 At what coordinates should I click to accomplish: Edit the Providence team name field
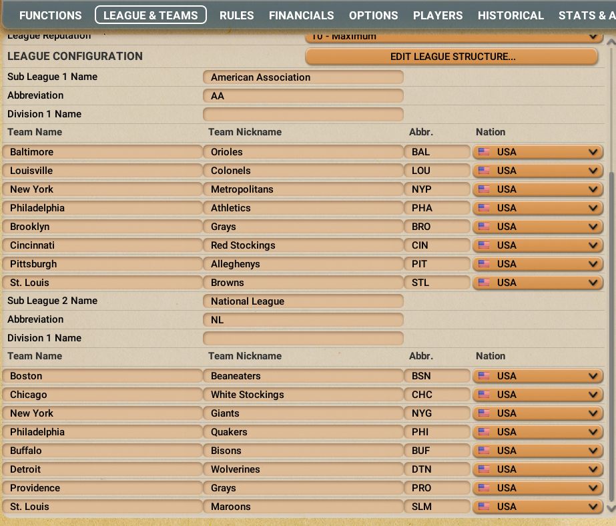click(102, 488)
